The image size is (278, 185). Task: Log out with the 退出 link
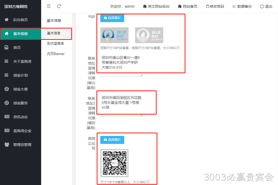[266, 6]
